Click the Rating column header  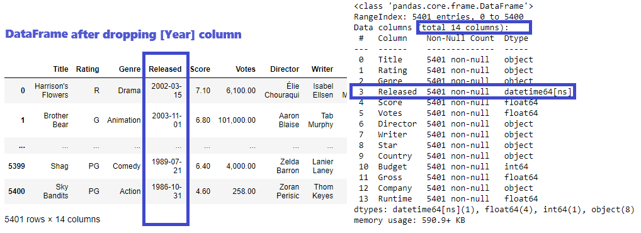tap(88, 69)
